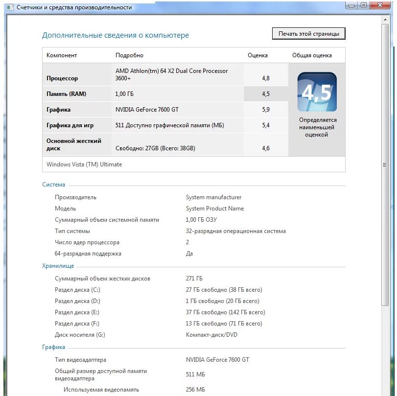Click '32-разрядная операционная система' value

(235, 231)
